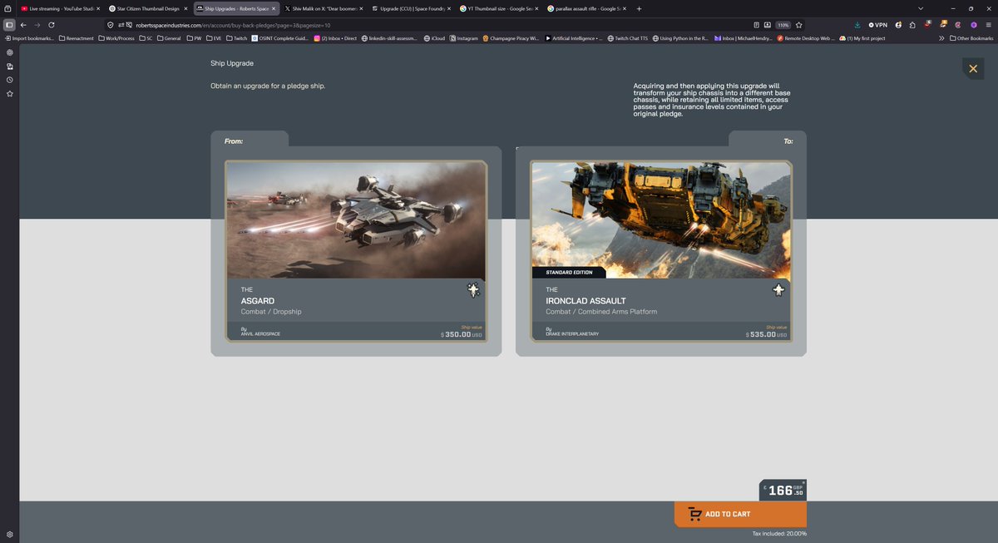Reset the 110% zoom indicator

click(x=783, y=25)
